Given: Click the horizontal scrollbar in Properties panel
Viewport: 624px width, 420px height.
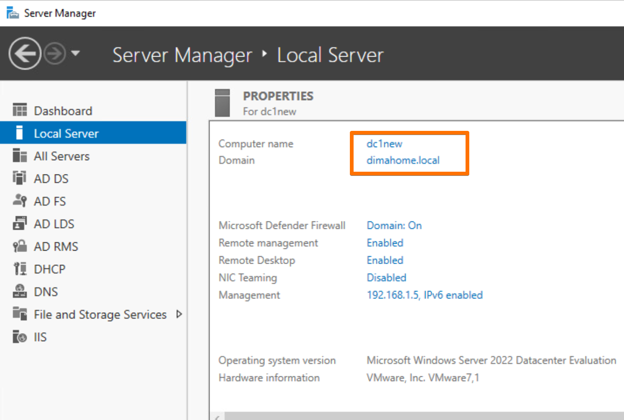Looking at the screenshot, I should tap(418, 416).
